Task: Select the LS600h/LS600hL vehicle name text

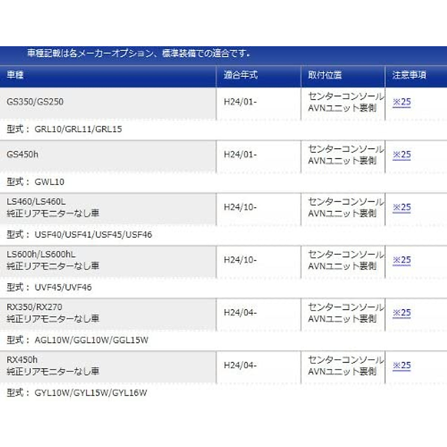Action: [x=41, y=254]
